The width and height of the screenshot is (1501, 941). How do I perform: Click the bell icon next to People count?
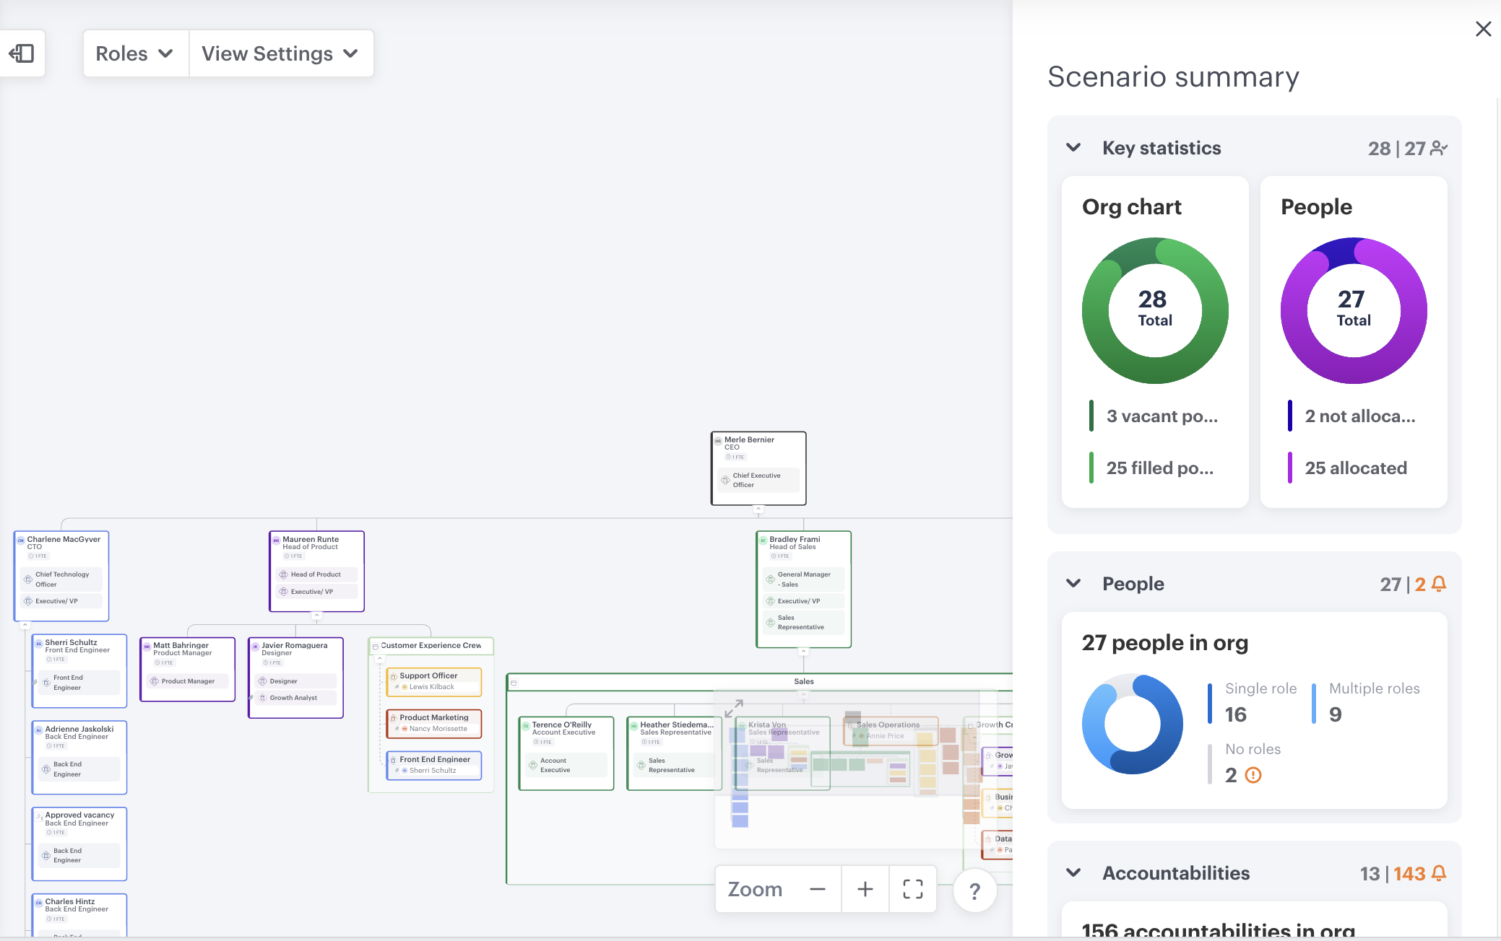(x=1439, y=584)
